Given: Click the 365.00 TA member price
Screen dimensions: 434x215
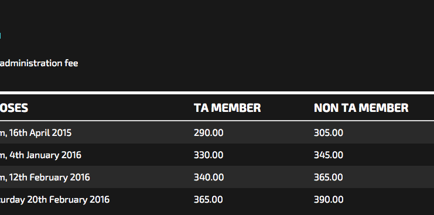Looking at the screenshot, I should pos(208,200).
